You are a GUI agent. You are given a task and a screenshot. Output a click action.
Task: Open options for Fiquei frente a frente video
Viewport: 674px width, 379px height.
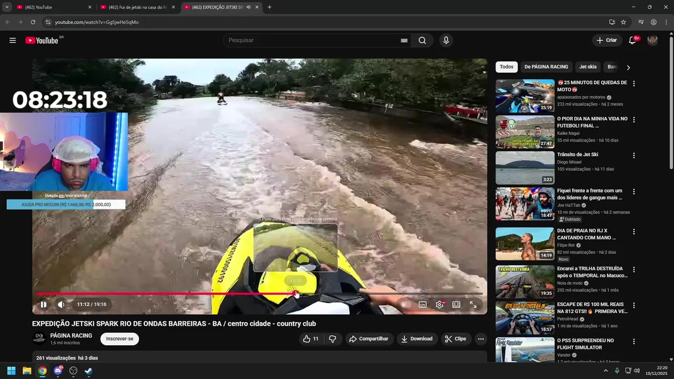click(634, 192)
